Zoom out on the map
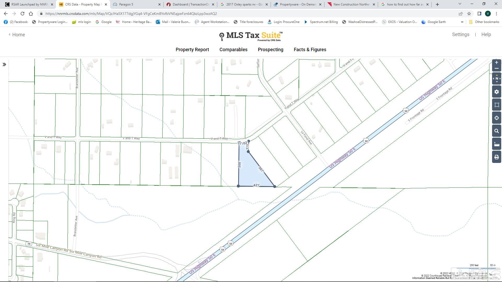 pyautogui.click(x=497, y=68)
